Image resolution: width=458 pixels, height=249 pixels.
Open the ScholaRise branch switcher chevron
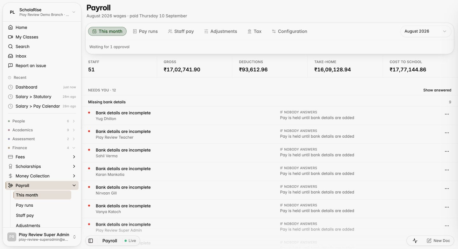coord(74,12)
